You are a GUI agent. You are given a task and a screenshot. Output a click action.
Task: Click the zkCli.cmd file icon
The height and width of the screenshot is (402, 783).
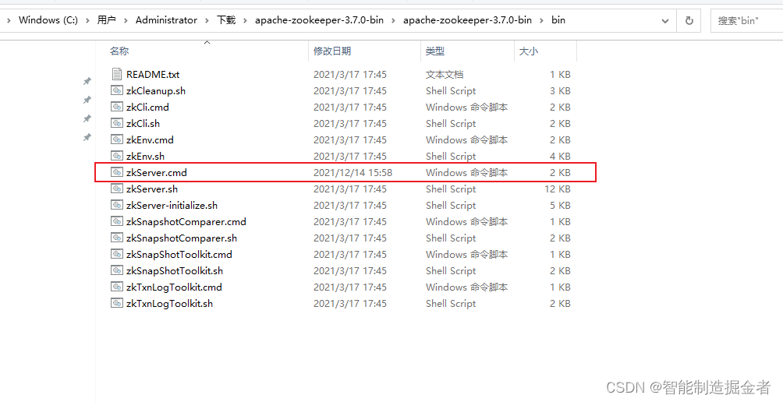(116, 107)
